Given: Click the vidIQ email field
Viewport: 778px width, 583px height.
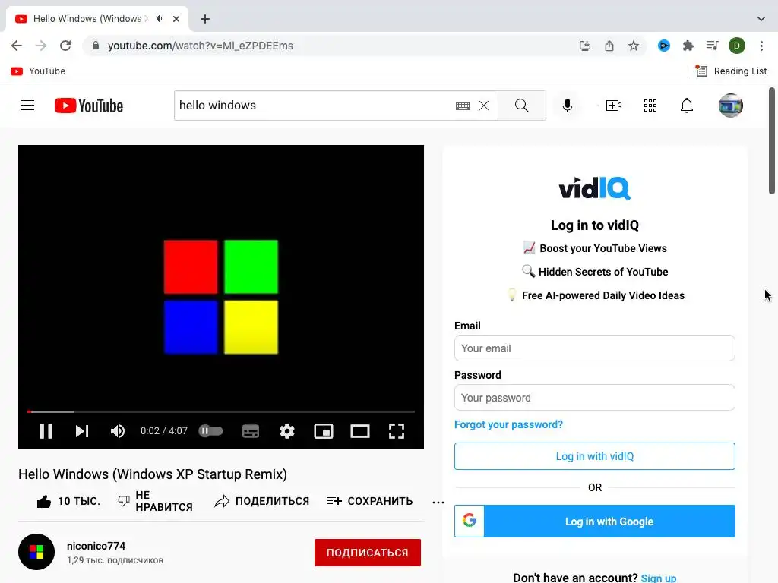Looking at the screenshot, I should 594,348.
